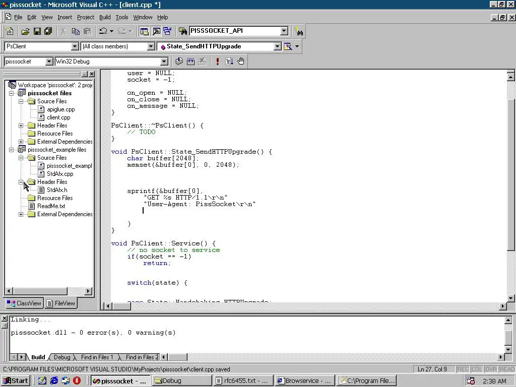Click the Save All icon
516x387 pixels.
point(48,31)
